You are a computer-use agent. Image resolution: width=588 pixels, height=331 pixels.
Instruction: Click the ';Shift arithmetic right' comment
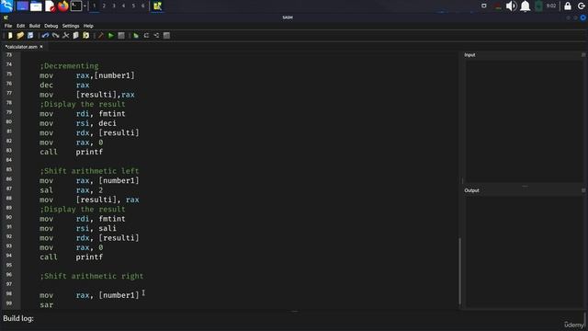92,276
